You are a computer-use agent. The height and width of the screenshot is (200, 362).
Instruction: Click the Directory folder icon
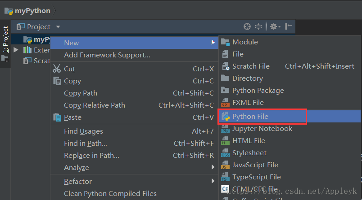click(x=225, y=78)
